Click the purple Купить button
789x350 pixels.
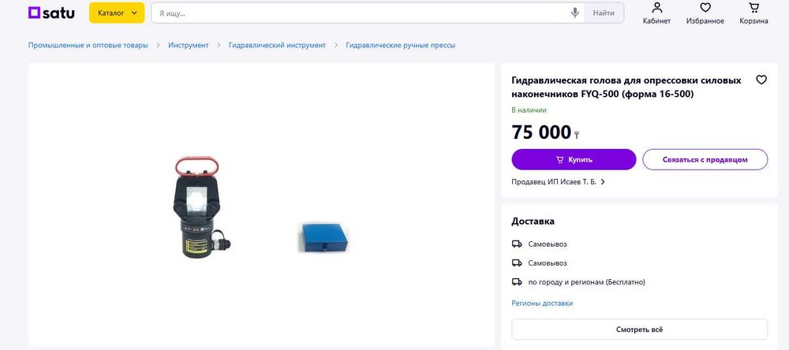(x=574, y=159)
